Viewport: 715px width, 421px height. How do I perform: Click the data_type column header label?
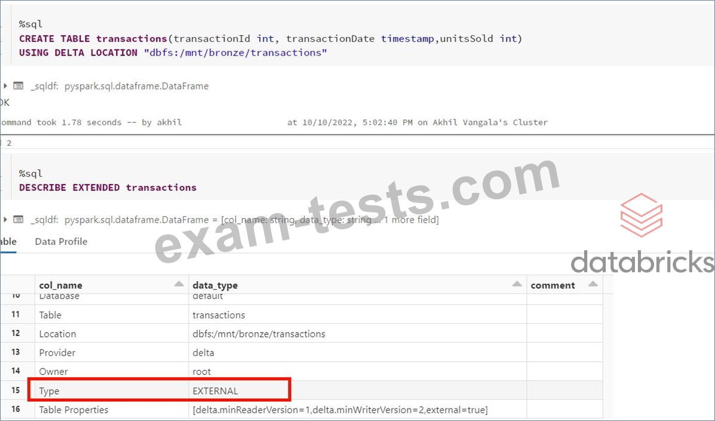[215, 285]
